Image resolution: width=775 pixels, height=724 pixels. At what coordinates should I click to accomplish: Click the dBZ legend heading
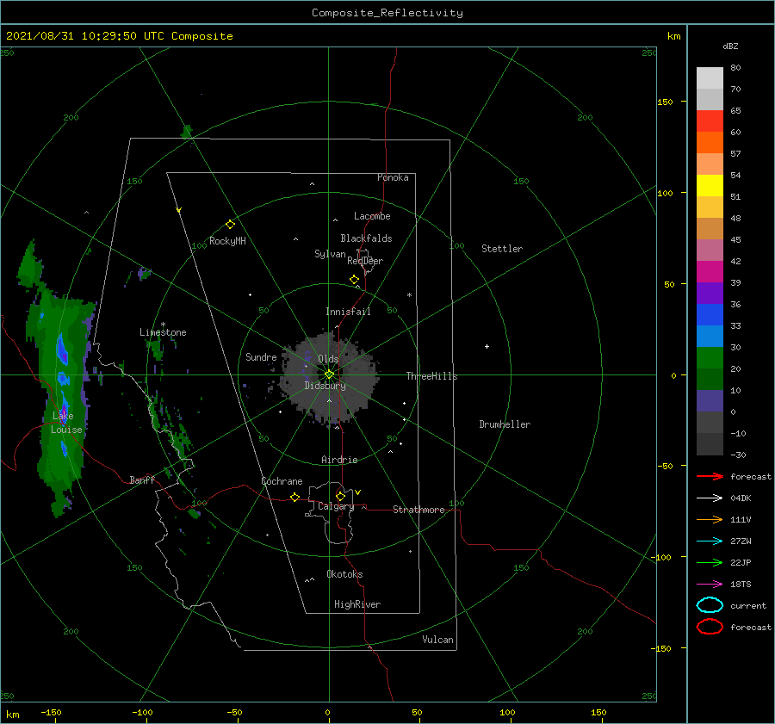730,46
